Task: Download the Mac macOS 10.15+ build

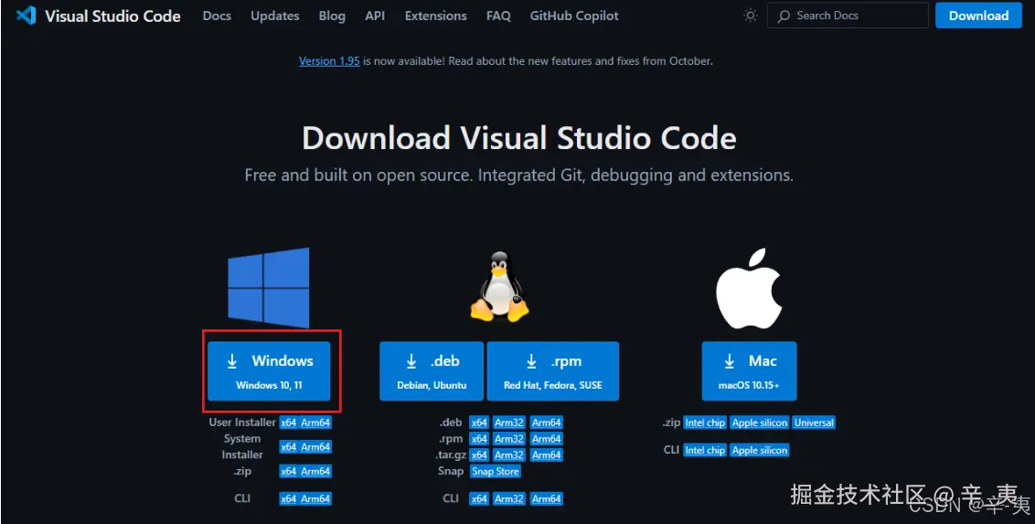Action: 749,371
